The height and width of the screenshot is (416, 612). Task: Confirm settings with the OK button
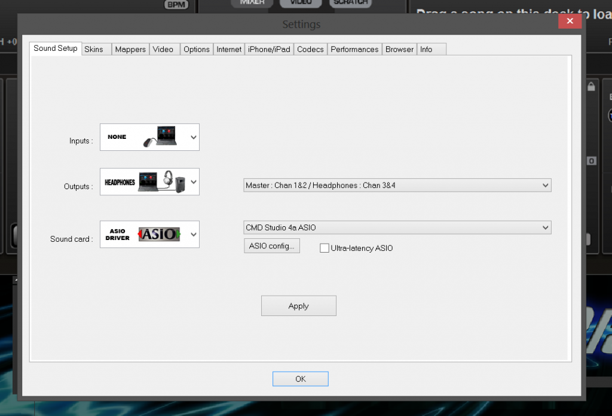(301, 379)
